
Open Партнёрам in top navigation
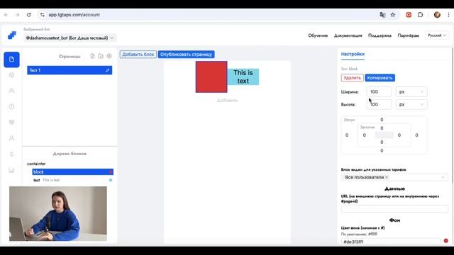point(409,35)
